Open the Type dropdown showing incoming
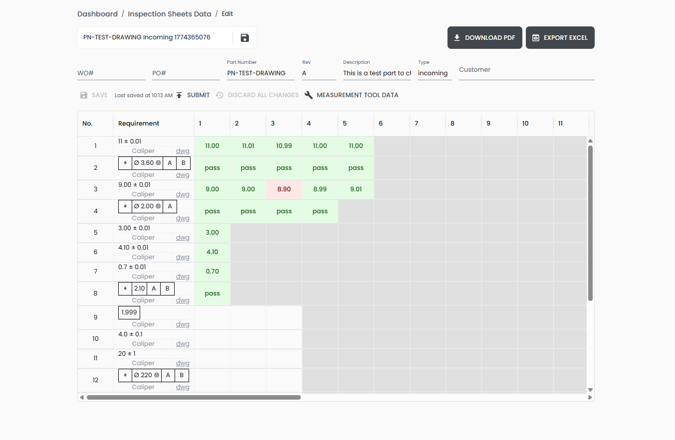This screenshot has height=440, width=675. pos(434,73)
